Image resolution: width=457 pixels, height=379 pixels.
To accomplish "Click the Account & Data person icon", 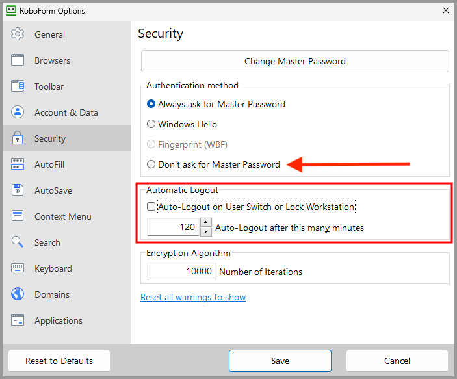I will coord(18,112).
